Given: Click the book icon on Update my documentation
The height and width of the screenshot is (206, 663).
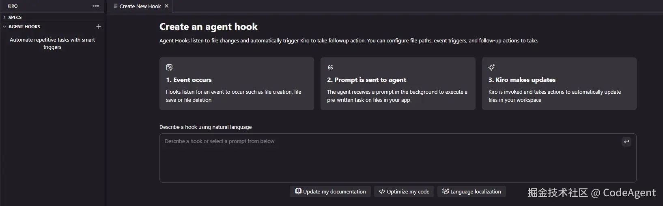Looking at the screenshot, I should point(298,191).
